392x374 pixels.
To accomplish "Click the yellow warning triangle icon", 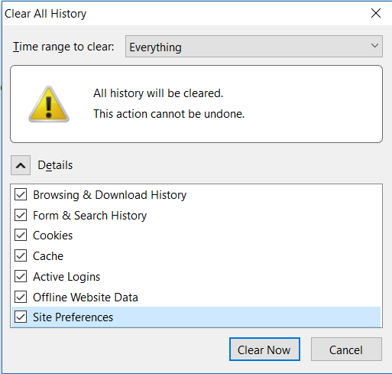I will [x=48, y=104].
